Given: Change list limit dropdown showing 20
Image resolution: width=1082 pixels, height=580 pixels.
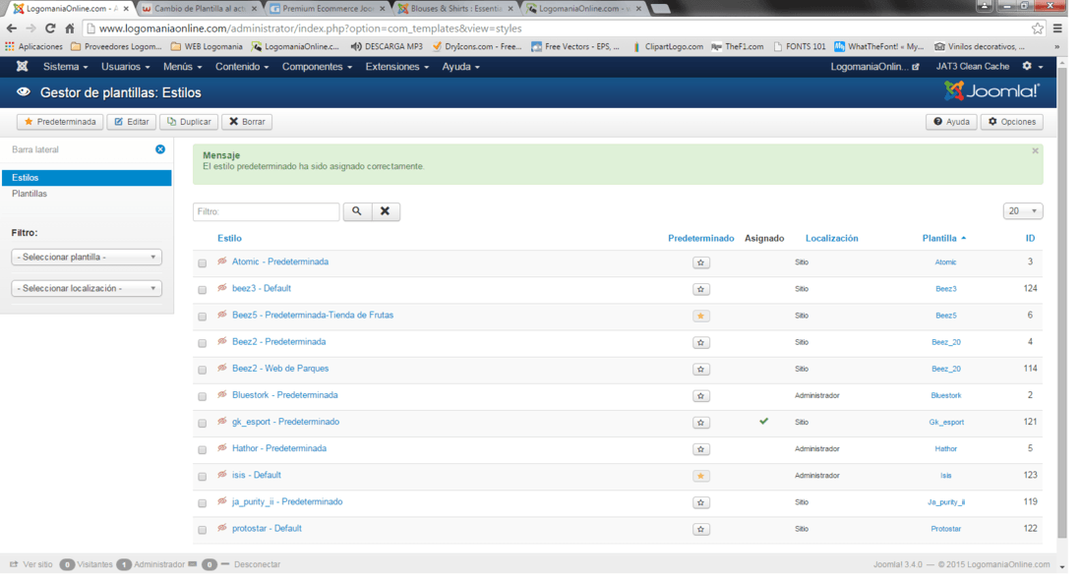Looking at the screenshot, I should click(1023, 211).
